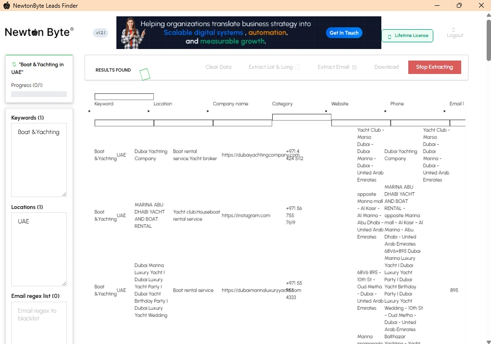Click the search task icon beside "Boat &Yachting in UAE"

tap(14, 64)
